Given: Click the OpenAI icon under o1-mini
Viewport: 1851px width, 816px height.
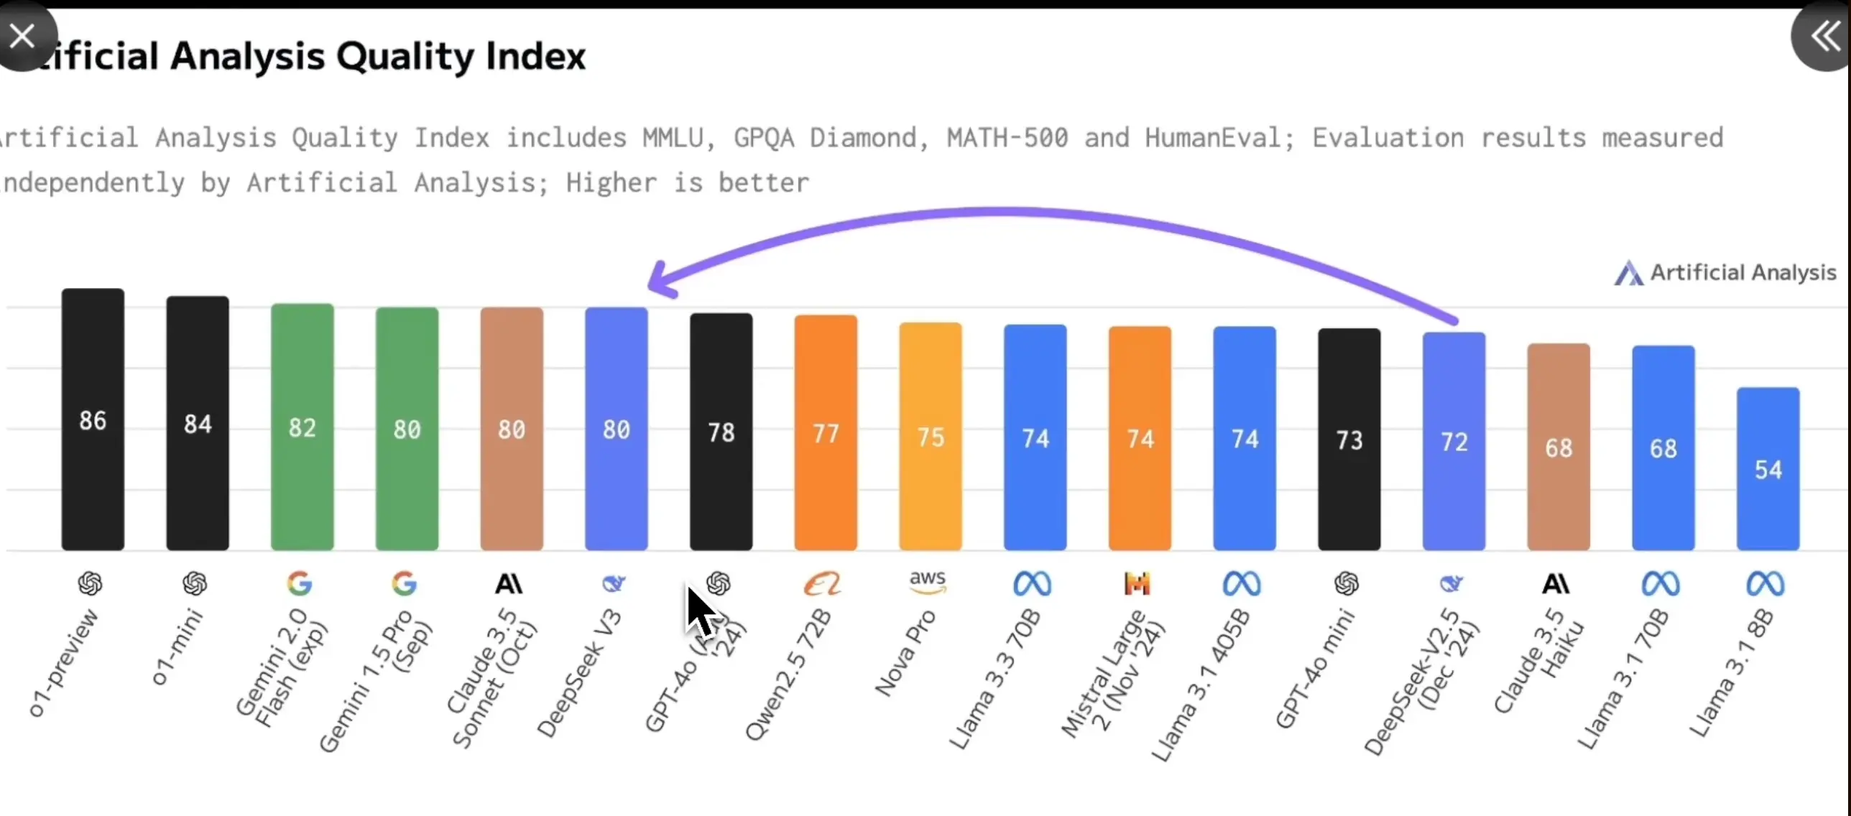Looking at the screenshot, I should pyautogui.click(x=195, y=582).
